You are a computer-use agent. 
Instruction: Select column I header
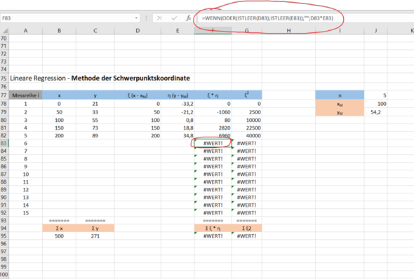pos(340,31)
